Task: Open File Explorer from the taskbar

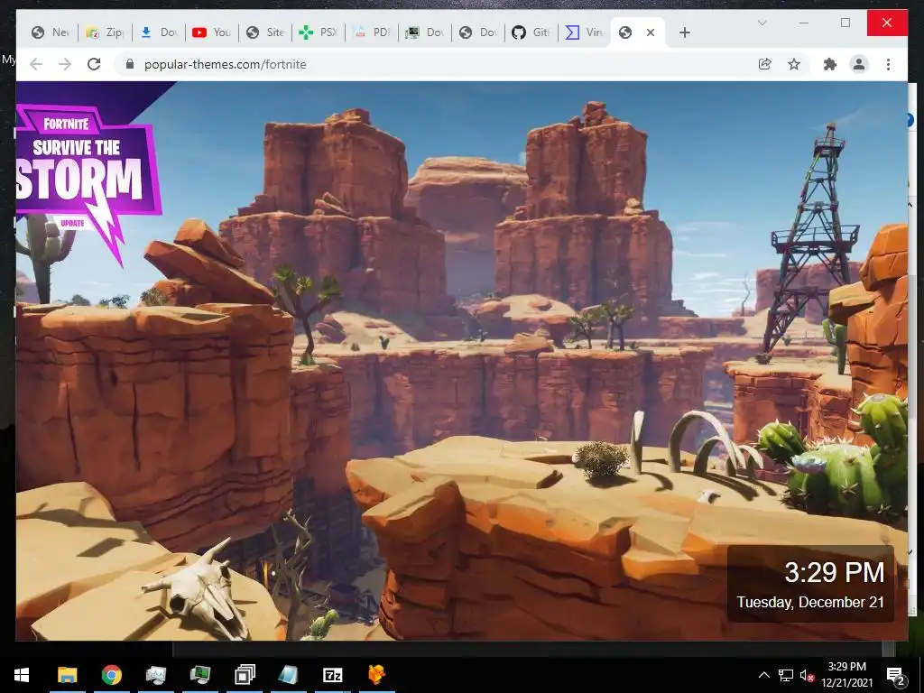Action: click(67, 675)
